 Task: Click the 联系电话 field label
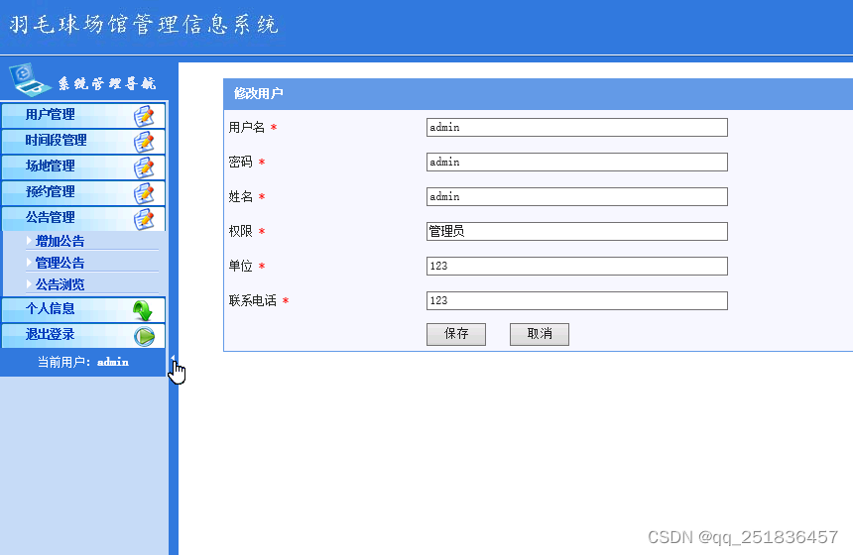coord(252,300)
